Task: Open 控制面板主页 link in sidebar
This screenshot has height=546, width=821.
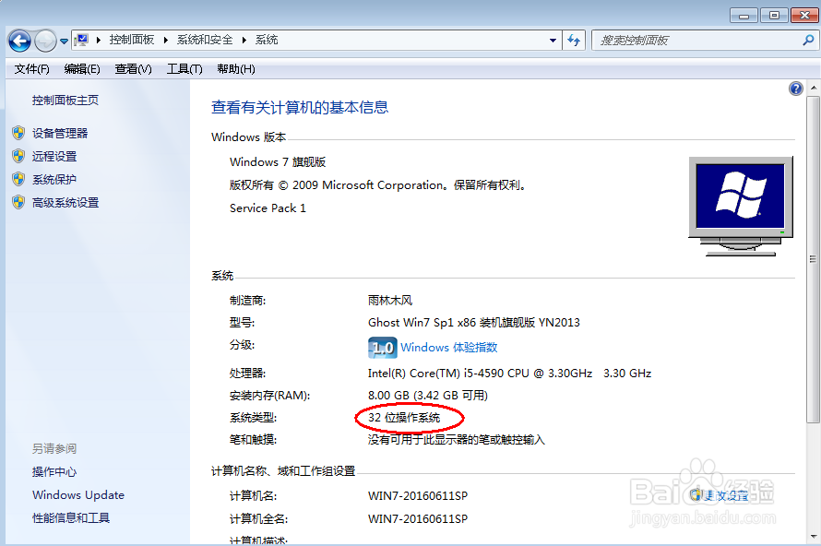Action: (x=65, y=100)
